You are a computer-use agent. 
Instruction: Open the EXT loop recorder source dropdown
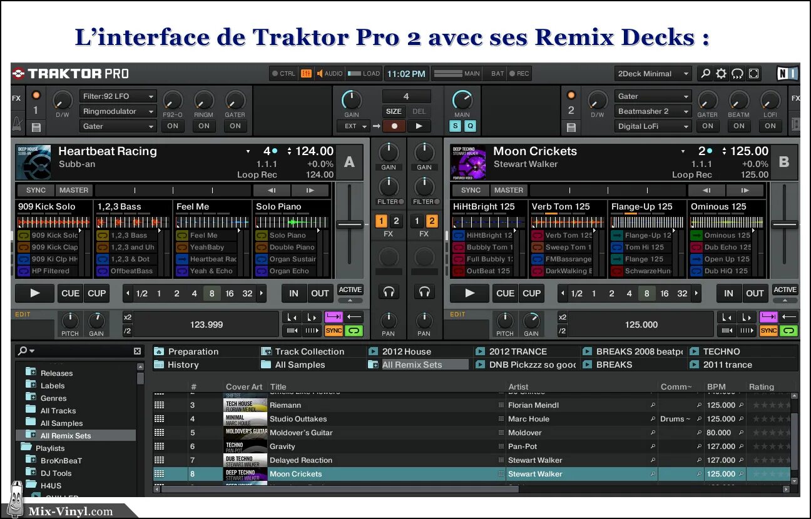coord(353,126)
